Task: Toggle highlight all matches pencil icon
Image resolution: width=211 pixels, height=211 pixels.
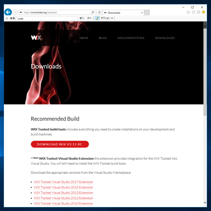Action: point(97,18)
